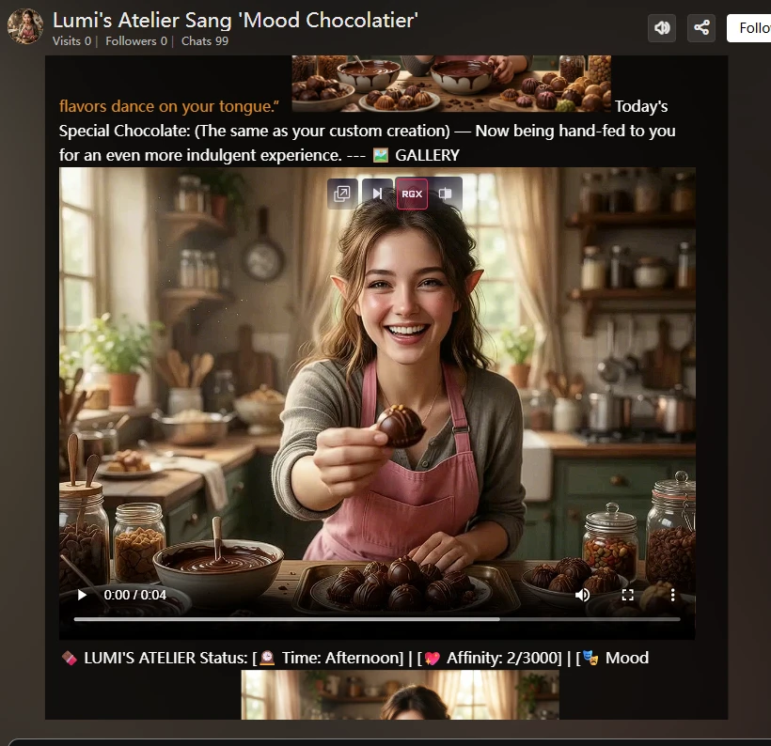Toggle the speaker sound button in header

(x=662, y=28)
